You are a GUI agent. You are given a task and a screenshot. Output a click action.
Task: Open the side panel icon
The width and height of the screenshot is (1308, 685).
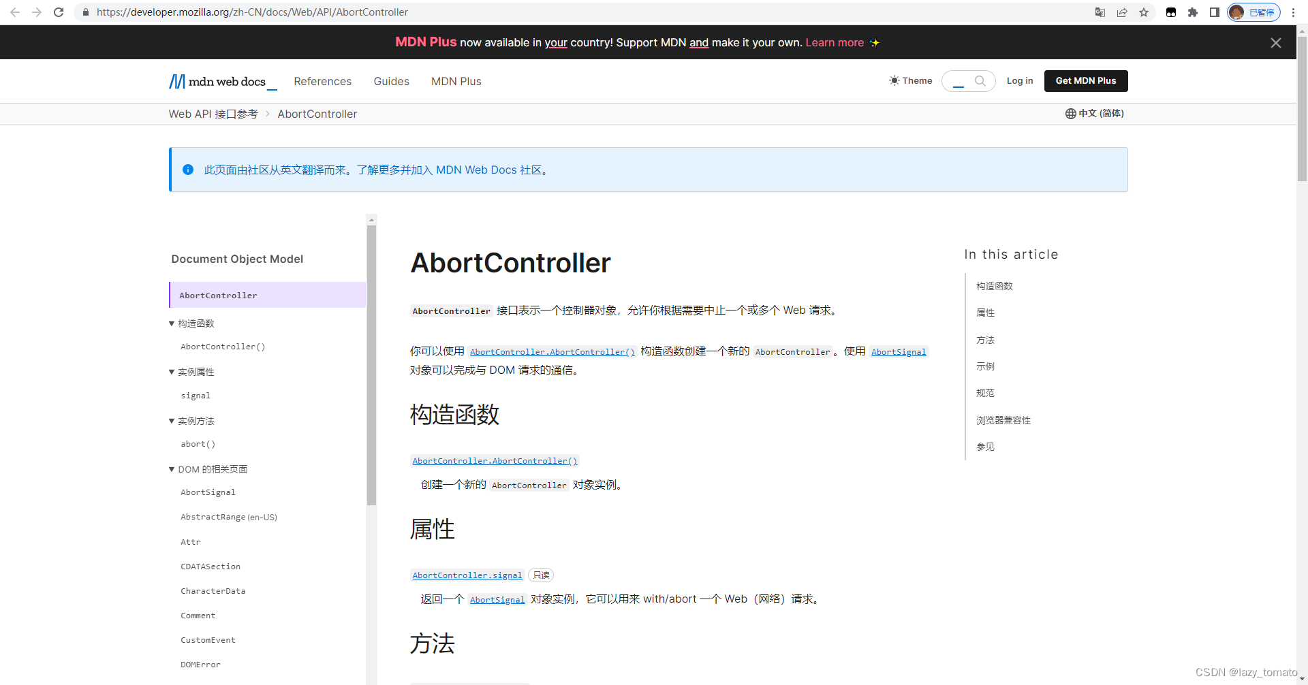coord(1215,12)
